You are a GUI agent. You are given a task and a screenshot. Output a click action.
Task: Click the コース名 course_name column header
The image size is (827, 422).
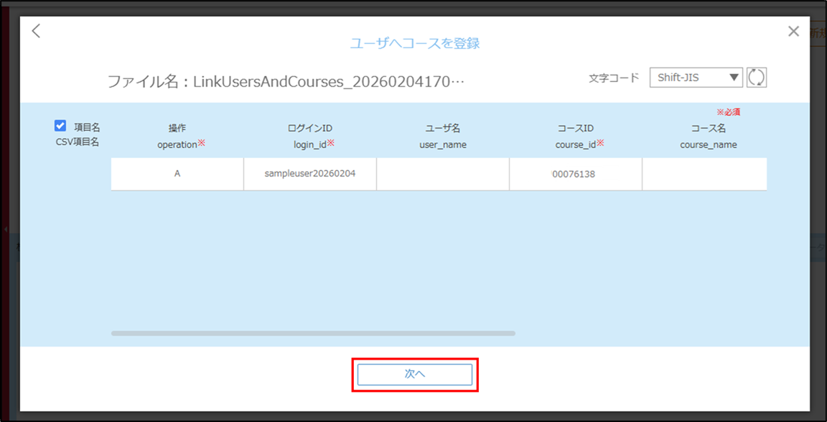pos(709,136)
